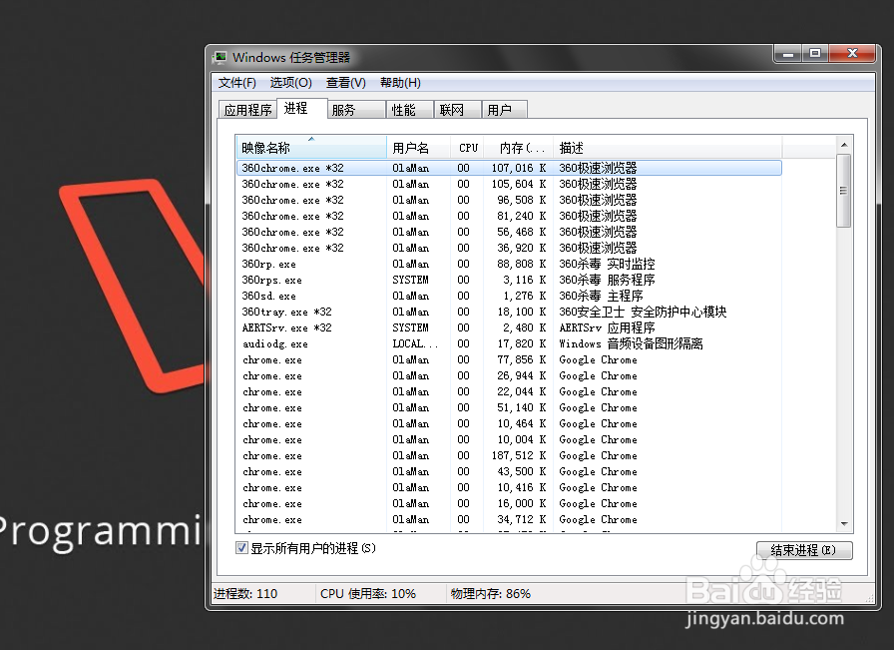Click the 结束进程(E) button

pos(804,550)
